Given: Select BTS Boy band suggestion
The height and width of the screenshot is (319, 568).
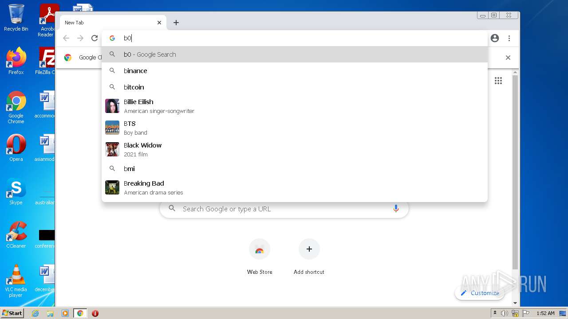Looking at the screenshot, I should click(295, 128).
